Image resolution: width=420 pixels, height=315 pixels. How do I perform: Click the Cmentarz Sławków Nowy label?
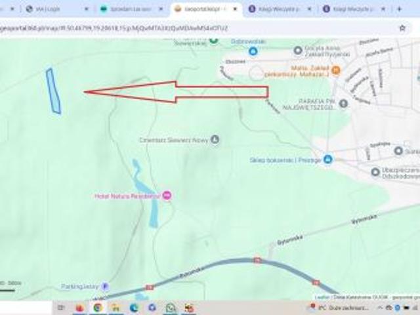pyautogui.click(x=173, y=140)
